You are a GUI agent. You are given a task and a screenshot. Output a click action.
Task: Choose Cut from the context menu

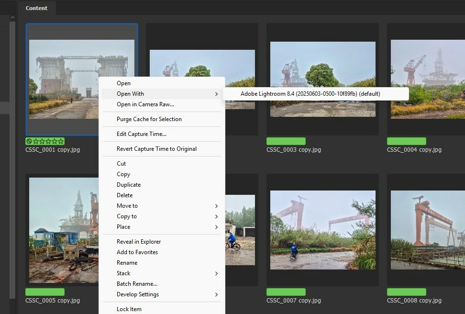[162, 164]
